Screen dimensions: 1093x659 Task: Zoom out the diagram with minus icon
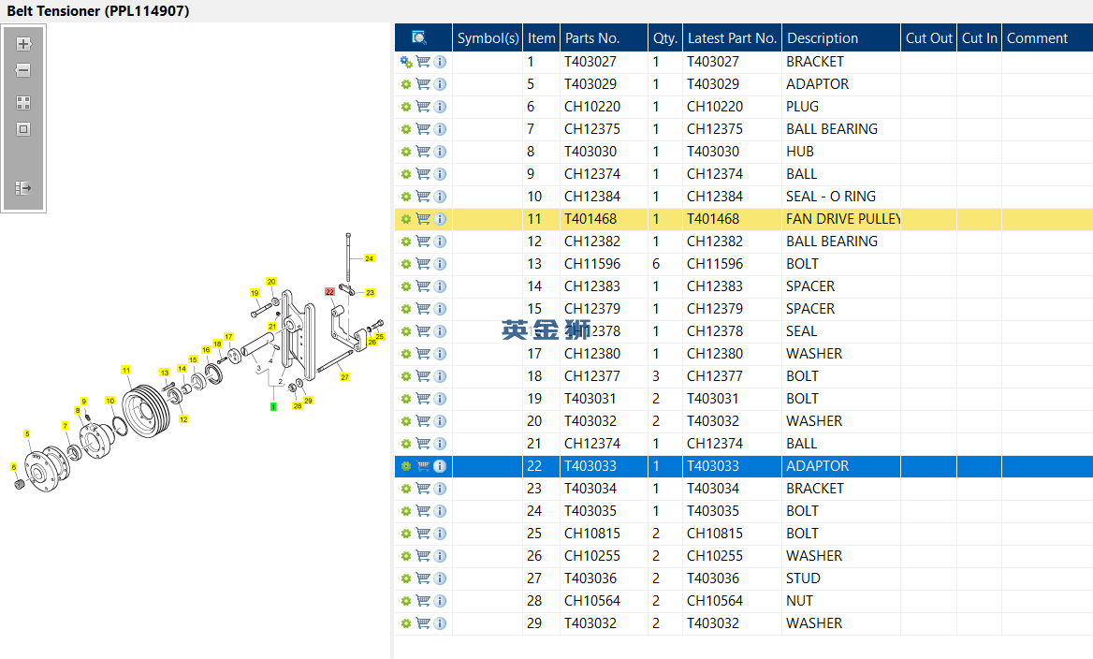point(23,70)
